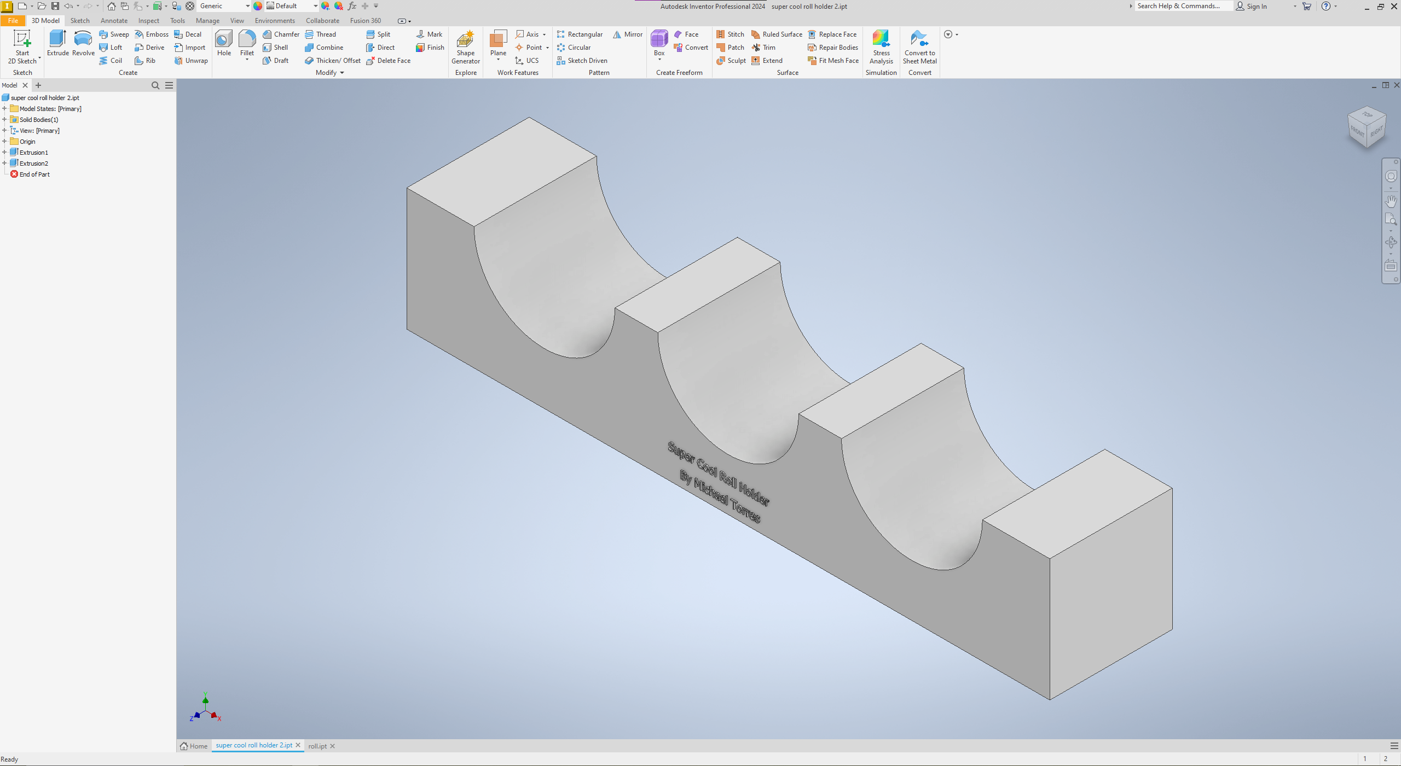
Task: Open the Thicken/ Offset tool
Action: coord(333,61)
